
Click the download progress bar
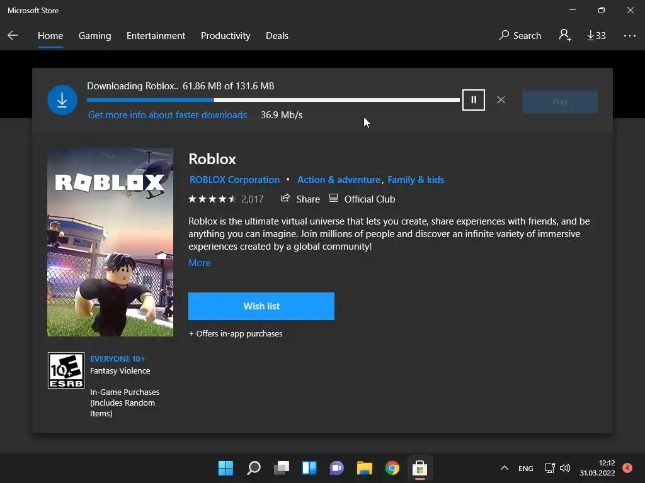[x=273, y=100]
